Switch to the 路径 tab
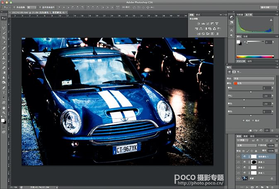 click(252, 136)
